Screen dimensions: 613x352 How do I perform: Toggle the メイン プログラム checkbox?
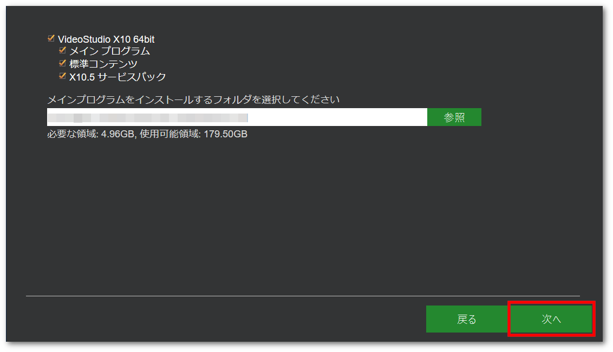(62, 50)
